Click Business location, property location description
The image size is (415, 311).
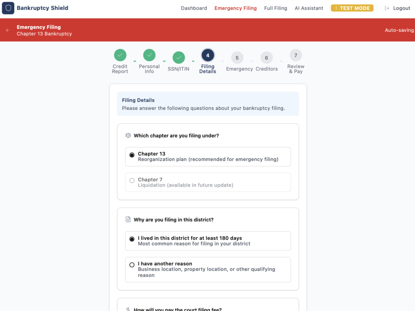point(206,272)
